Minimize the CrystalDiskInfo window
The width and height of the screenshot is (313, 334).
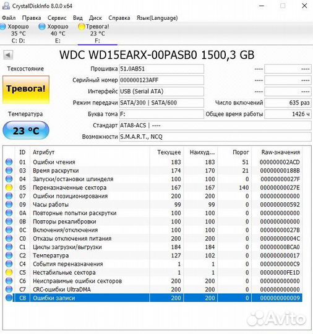[262, 6]
